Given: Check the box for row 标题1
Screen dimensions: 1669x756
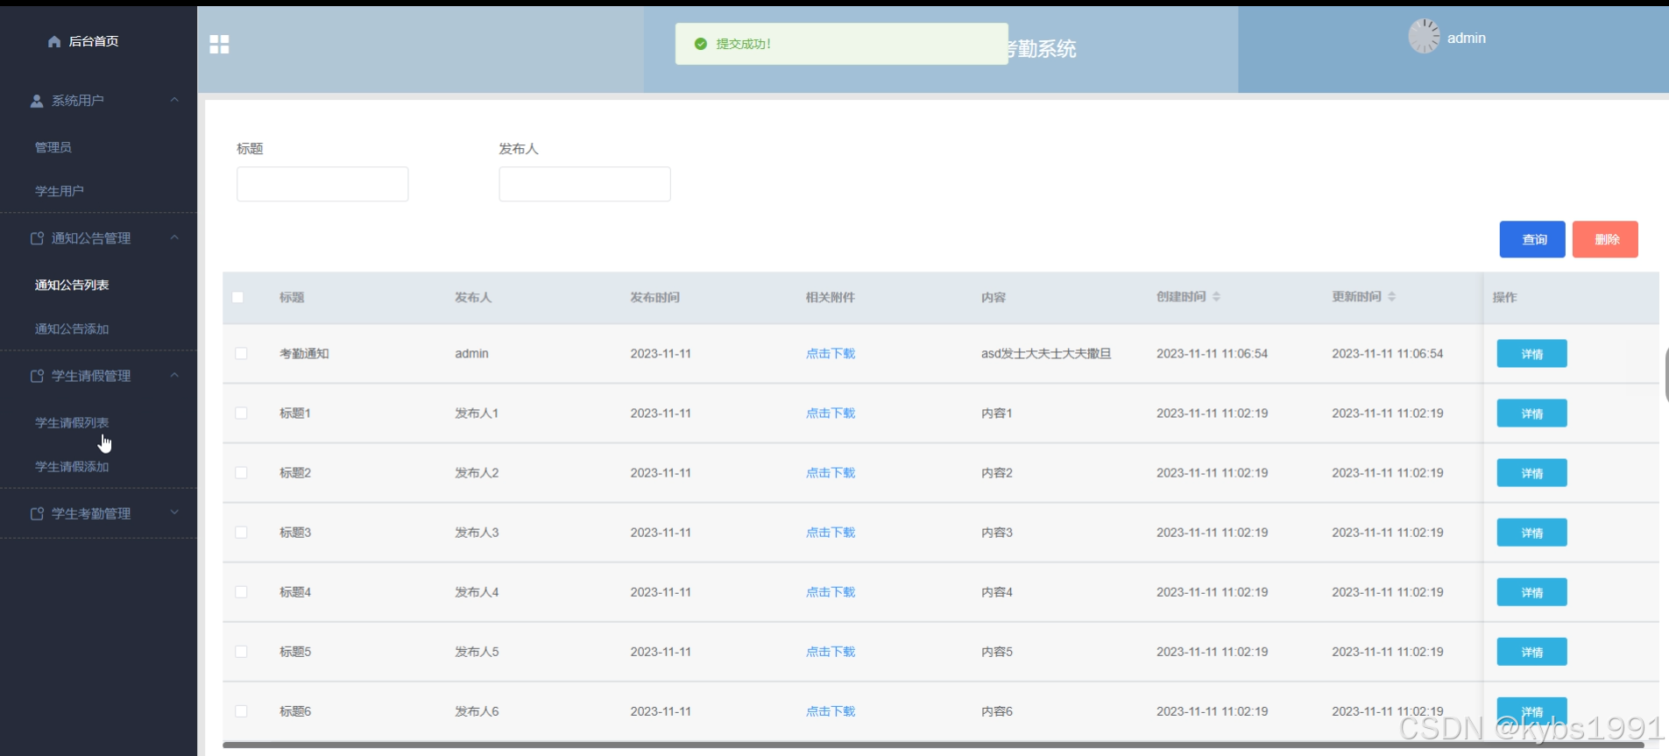Looking at the screenshot, I should pyautogui.click(x=241, y=413).
